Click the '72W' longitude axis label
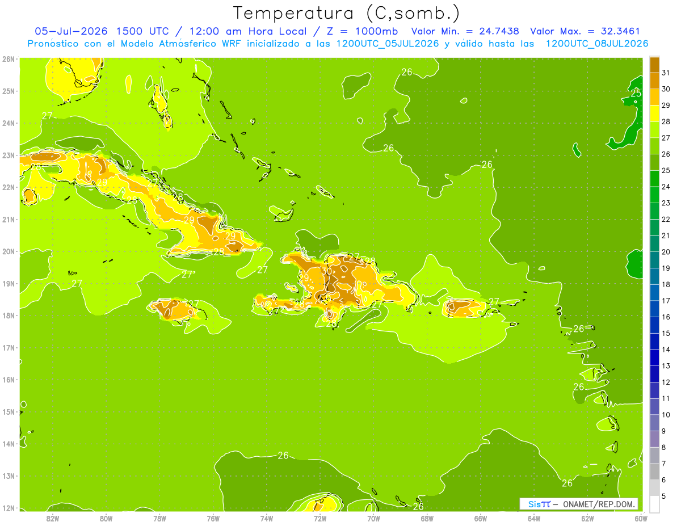The width and height of the screenshot is (681, 526). (x=320, y=518)
